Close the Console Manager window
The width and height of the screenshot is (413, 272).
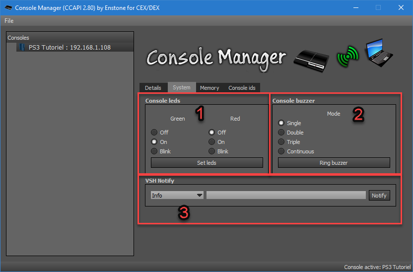click(401, 7)
